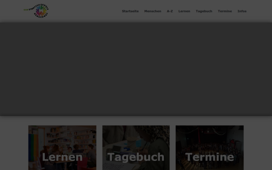The height and width of the screenshot is (170, 272).
Task: Open the Infos menu item
Action: pos(242,11)
